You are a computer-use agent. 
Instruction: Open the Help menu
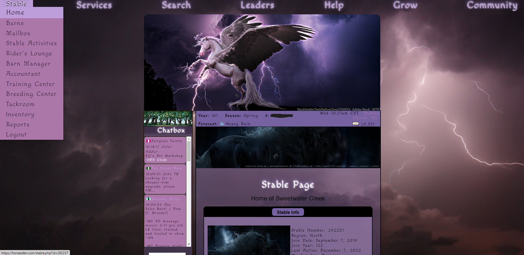click(334, 5)
